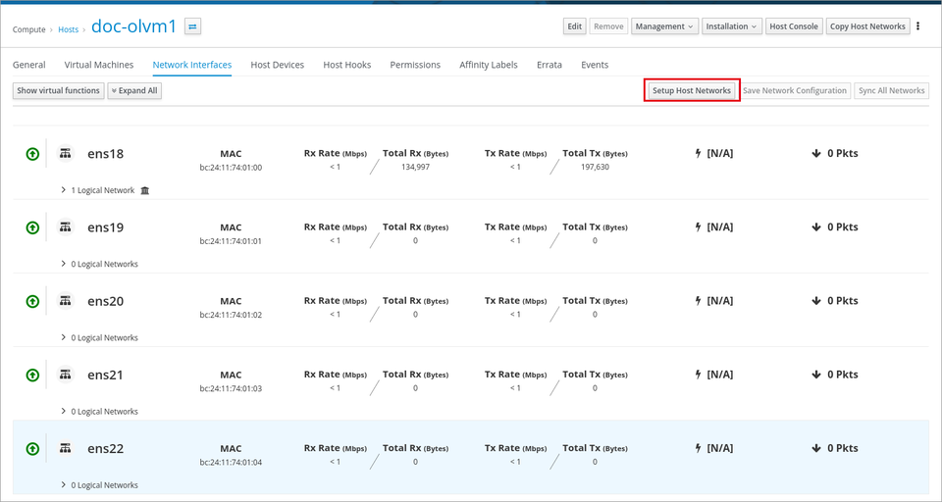The height and width of the screenshot is (502, 942).
Task: Click the drops down-arrow icon for ens19
Action: [x=815, y=227]
